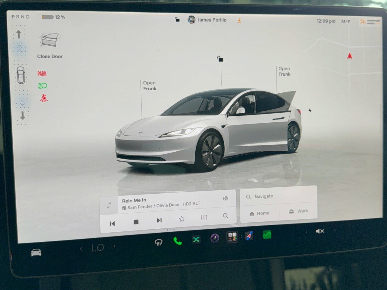Tap the 12% battery indicator
Screen dimensions: 387x290
coord(54,17)
